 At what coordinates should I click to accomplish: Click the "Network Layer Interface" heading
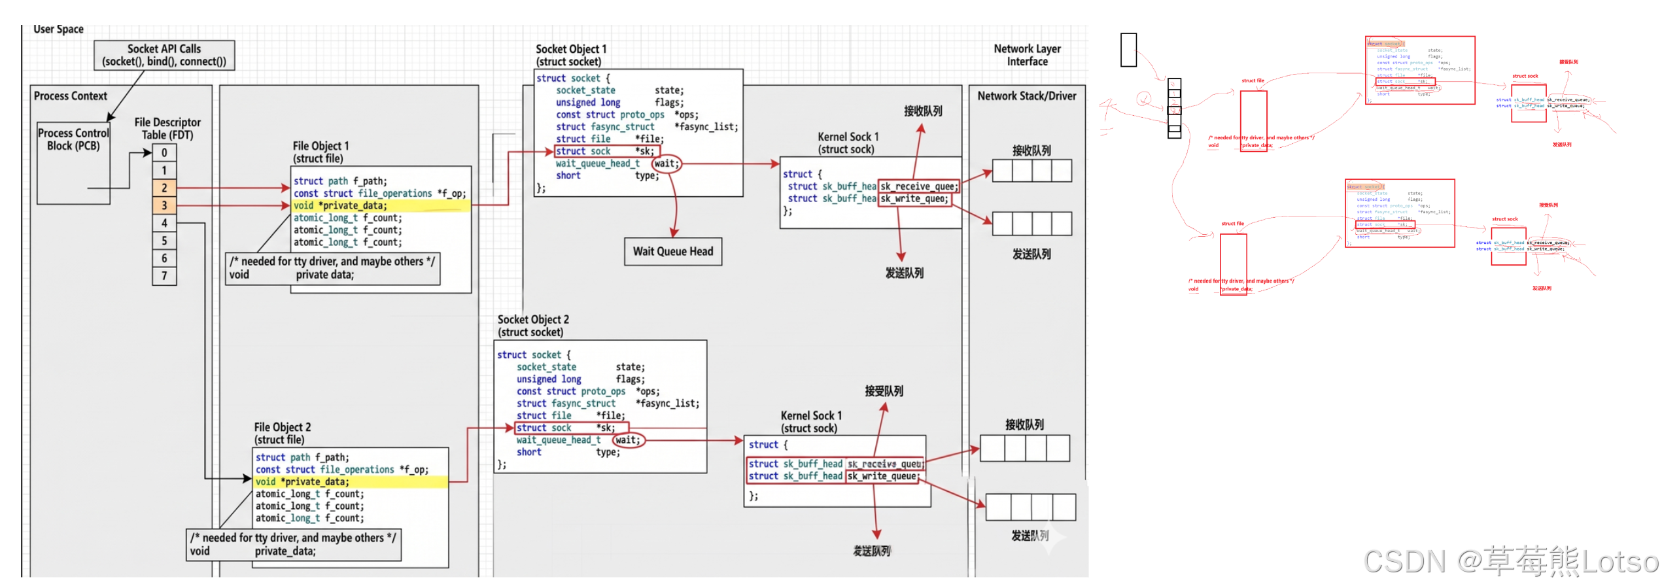click(x=1027, y=56)
